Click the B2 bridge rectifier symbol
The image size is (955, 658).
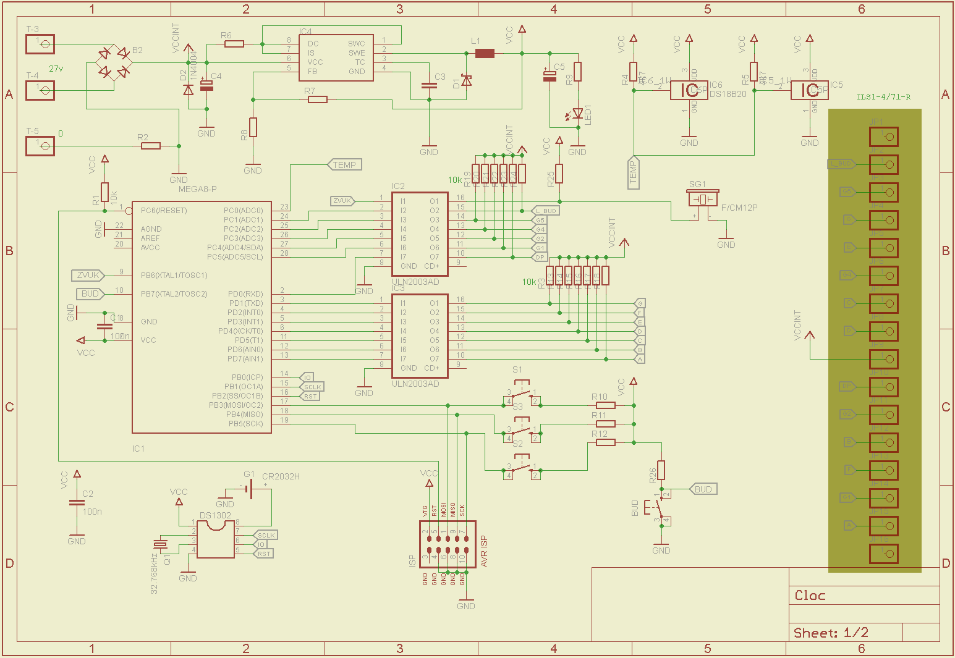click(x=114, y=62)
